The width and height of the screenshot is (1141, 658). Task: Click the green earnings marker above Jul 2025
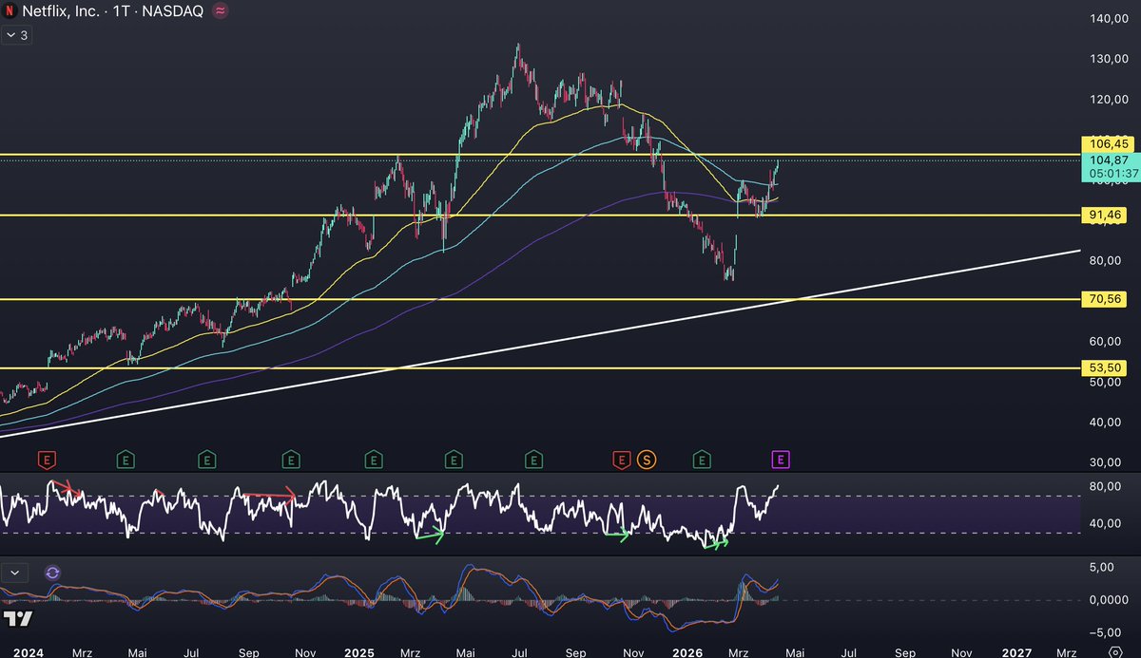point(534,460)
